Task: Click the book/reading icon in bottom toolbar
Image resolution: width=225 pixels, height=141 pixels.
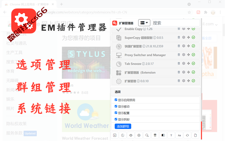Action: (163, 135)
